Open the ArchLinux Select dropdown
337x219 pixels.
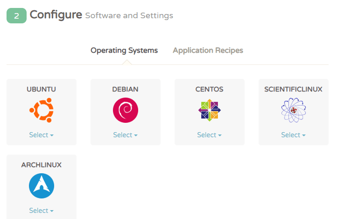[42, 211]
